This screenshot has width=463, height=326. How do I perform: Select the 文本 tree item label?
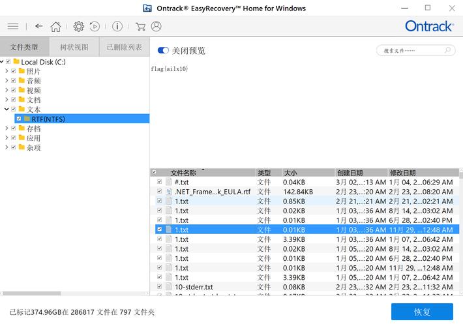click(34, 110)
